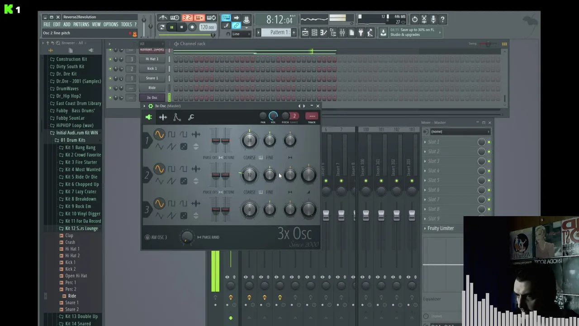Click the stop button in the transport

(x=181, y=27)
